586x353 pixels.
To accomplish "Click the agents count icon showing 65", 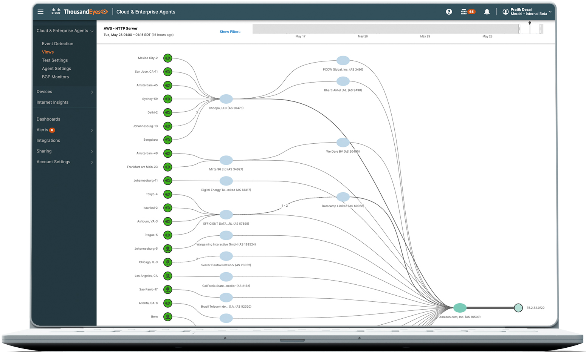I will click(468, 11).
